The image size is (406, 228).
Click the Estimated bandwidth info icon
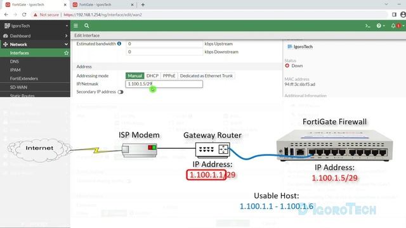pyautogui.click(x=119, y=44)
